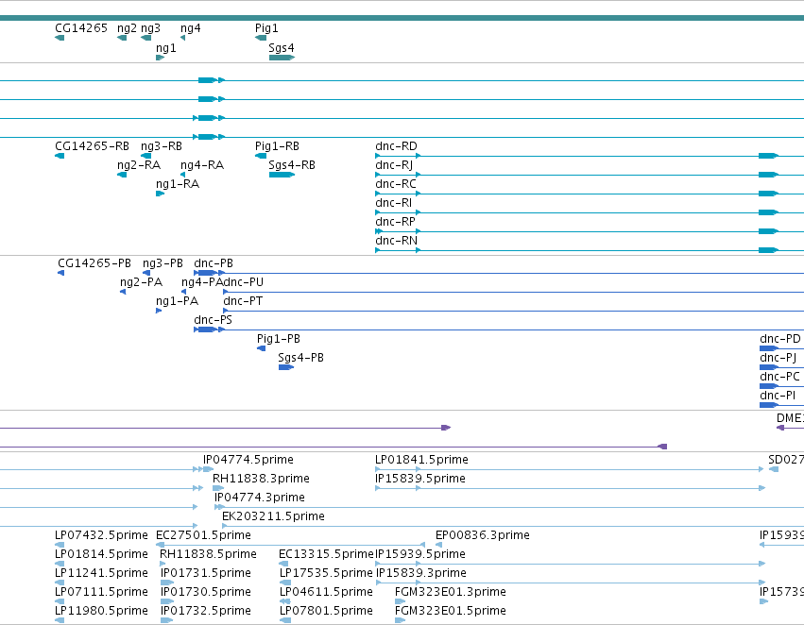Open EST RH11838.3prime label
The width and height of the screenshot is (804, 625).
point(261,479)
